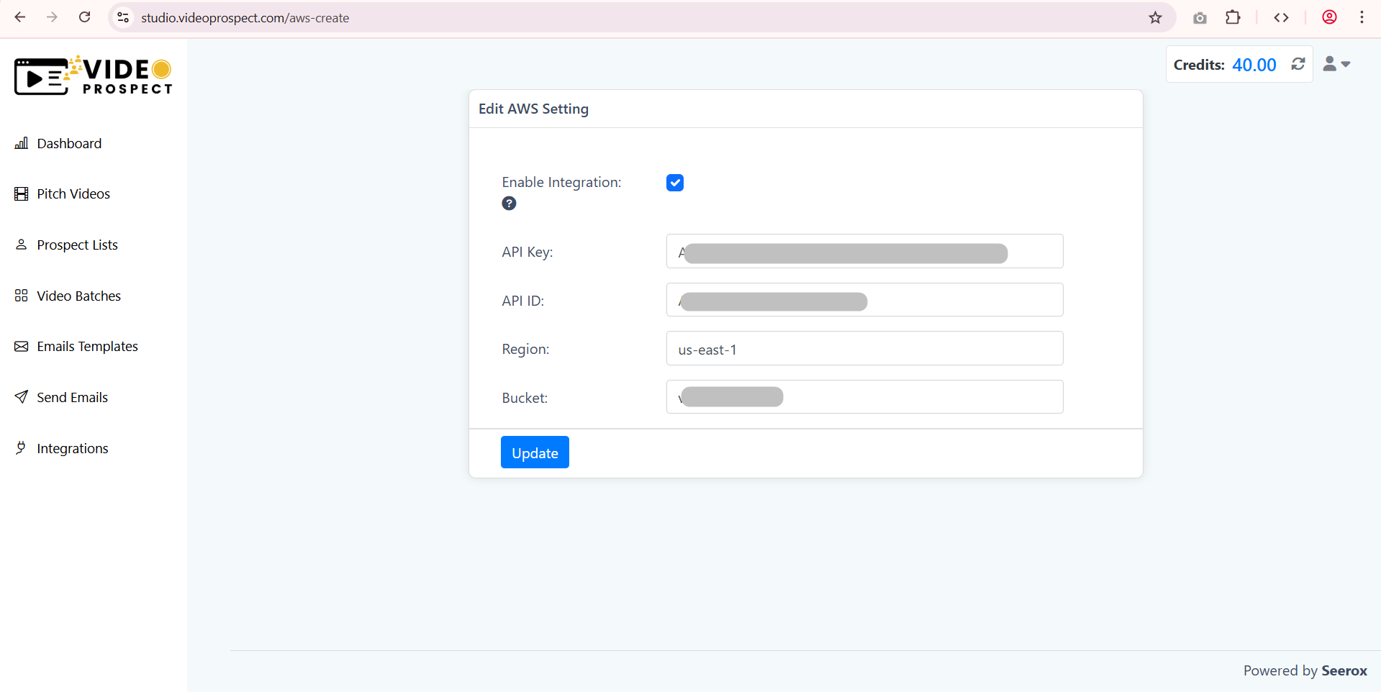The height and width of the screenshot is (692, 1381).
Task: Select the Bucket input field
Action: click(x=864, y=397)
